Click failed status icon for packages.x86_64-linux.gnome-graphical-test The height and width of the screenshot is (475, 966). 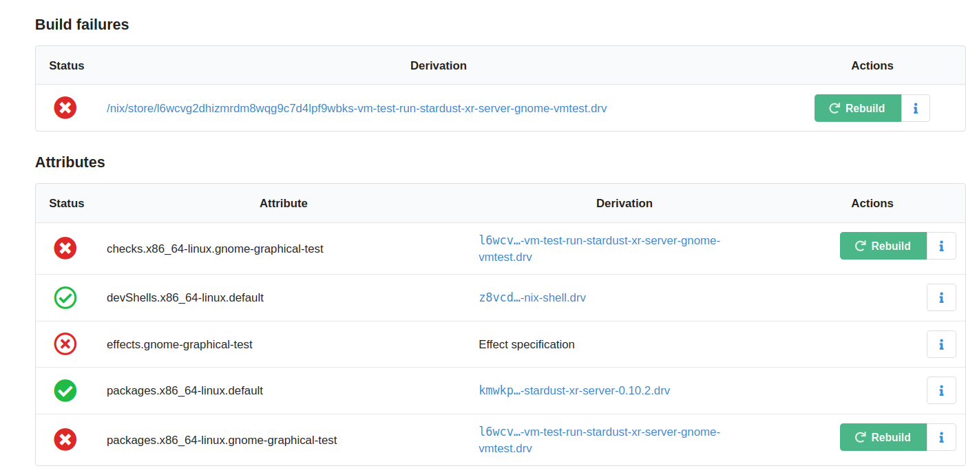coord(65,440)
